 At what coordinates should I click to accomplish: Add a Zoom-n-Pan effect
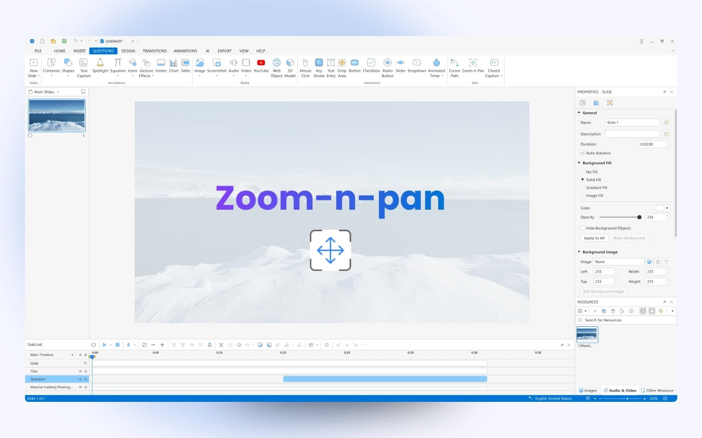(x=473, y=66)
